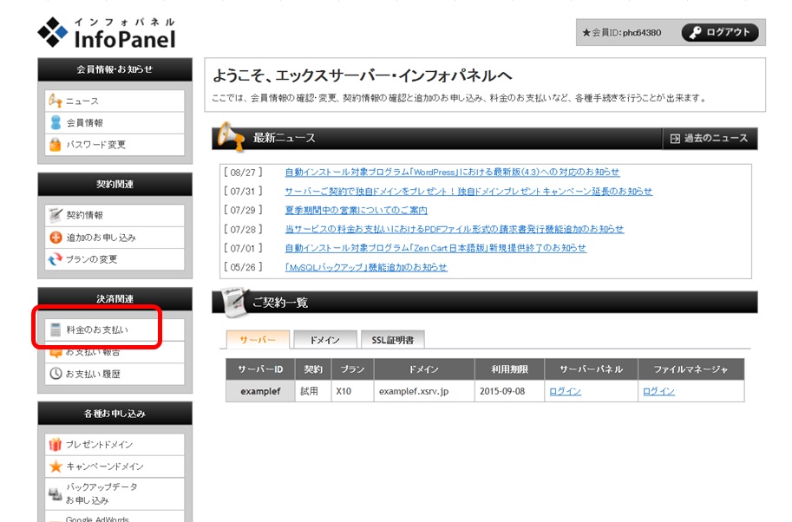792x522 pixels.
Task: Click the InfoPanel logo
Action: click(107, 33)
